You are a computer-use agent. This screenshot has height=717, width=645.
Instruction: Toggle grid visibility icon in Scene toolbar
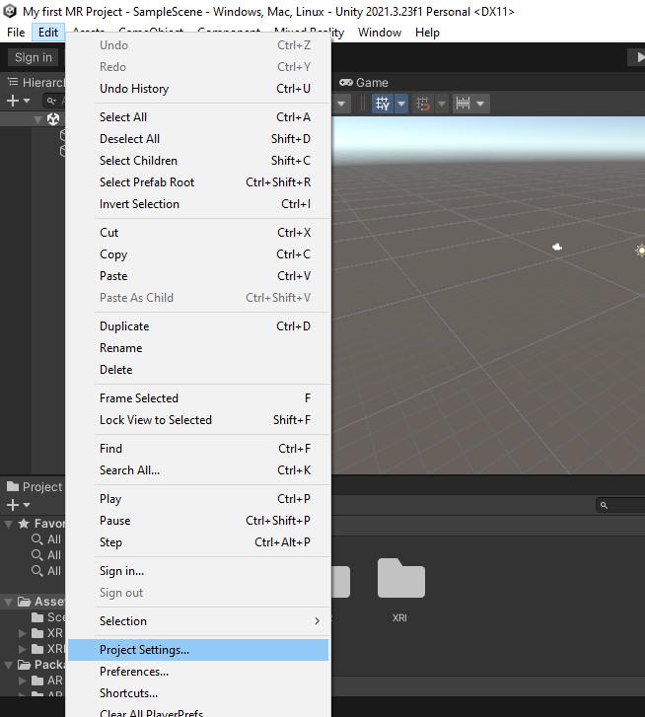[382, 104]
